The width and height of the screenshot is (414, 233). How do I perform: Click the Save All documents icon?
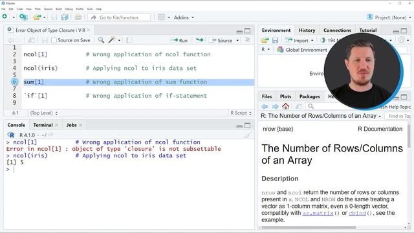65,17
